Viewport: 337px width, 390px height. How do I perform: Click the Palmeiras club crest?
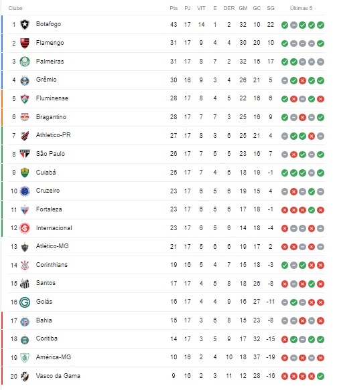pos(25,62)
